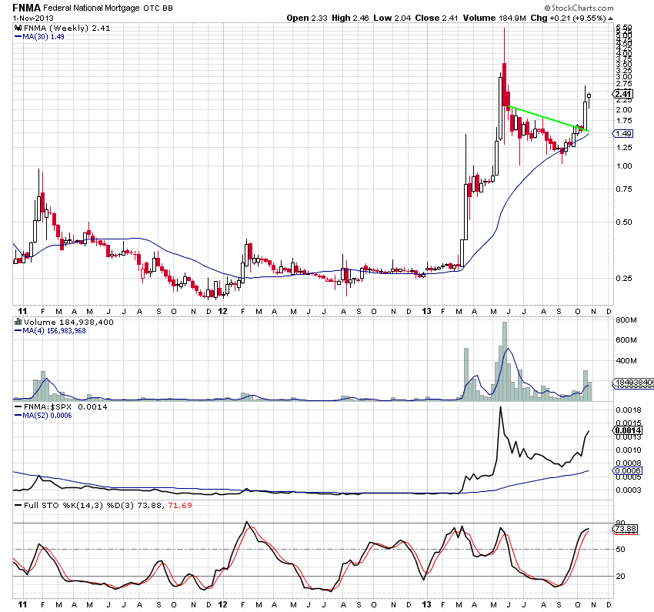Click the 50 level stochastic axis label
This screenshot has width=654, height=612.
click(621, 550)
